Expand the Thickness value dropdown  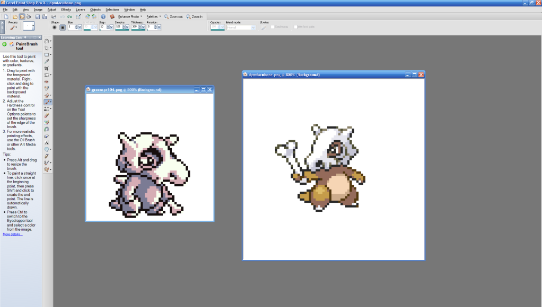[x=143, y=27]
